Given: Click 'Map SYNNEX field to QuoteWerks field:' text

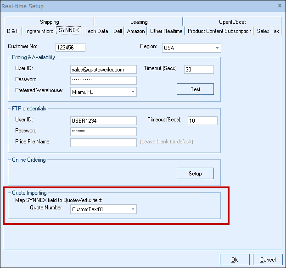Looking at the screenshot, I should pos(59,200).
